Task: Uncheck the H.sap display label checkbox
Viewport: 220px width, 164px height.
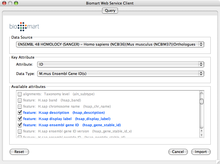Action: pos(20,119)
